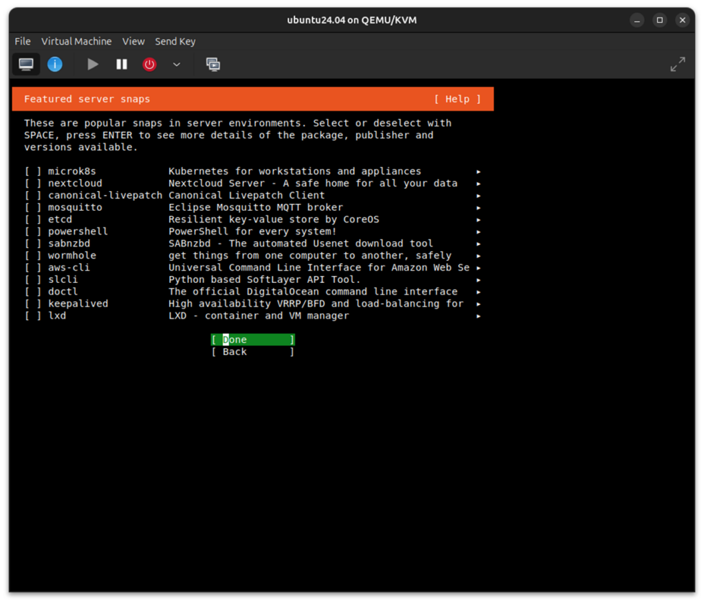Screen dimensions: 704x603
Task: Tick the microk8s checkbox
Action: tap(33, 172)
